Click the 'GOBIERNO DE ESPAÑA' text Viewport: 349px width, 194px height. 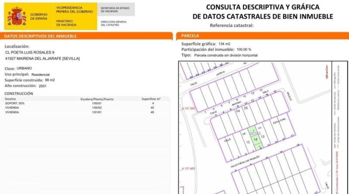[x=39, y=16]
